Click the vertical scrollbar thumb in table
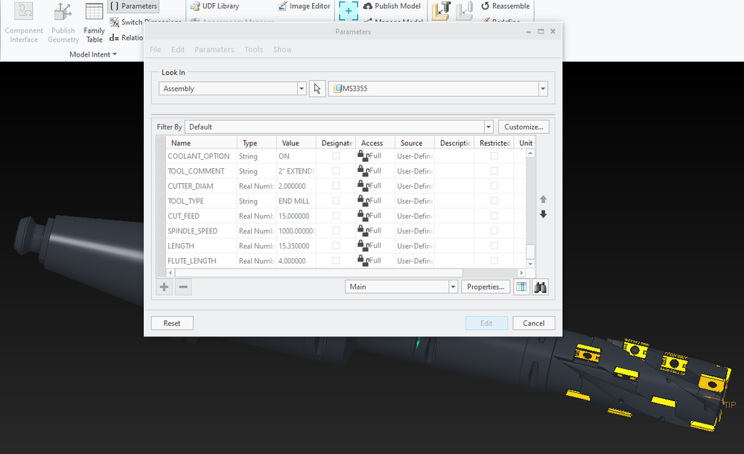 click(530, 251)
